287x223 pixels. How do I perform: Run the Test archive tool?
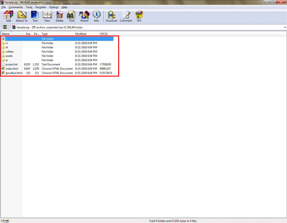coord(35,16)
